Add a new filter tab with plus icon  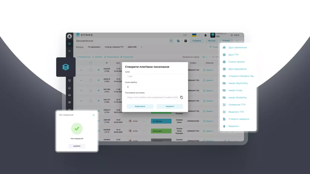point(141,47)
